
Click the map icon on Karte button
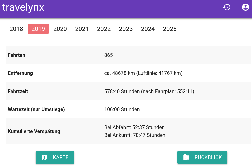(44, 157)
